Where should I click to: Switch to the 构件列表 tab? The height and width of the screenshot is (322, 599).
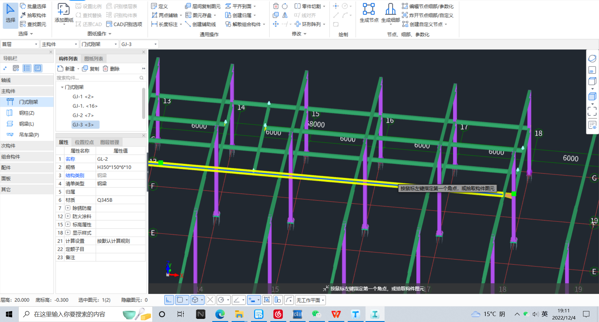click(68, 59)
